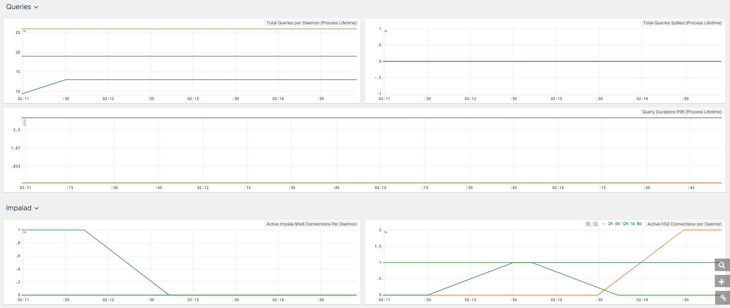The height and width of the screenshot is (308, 730).
Task: Click the .833 axis label in Query Durations
Action: (x=16, y=167)
